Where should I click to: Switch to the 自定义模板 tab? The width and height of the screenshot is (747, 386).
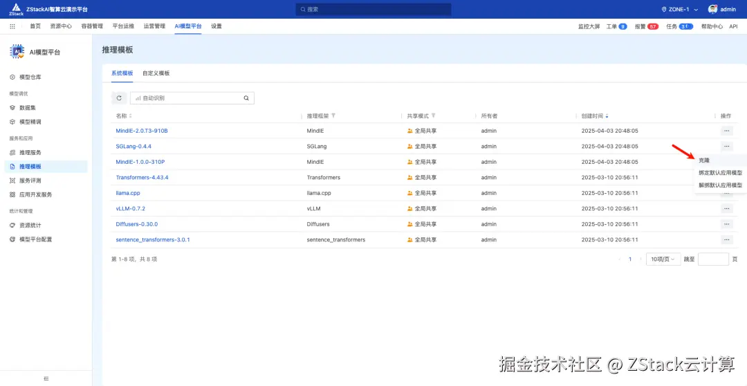[156, 73]
